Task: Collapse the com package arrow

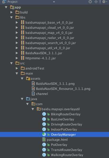Action: click(28, 104)
